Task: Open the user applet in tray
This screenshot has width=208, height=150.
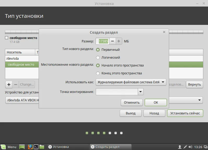Action: coord(180,147)
